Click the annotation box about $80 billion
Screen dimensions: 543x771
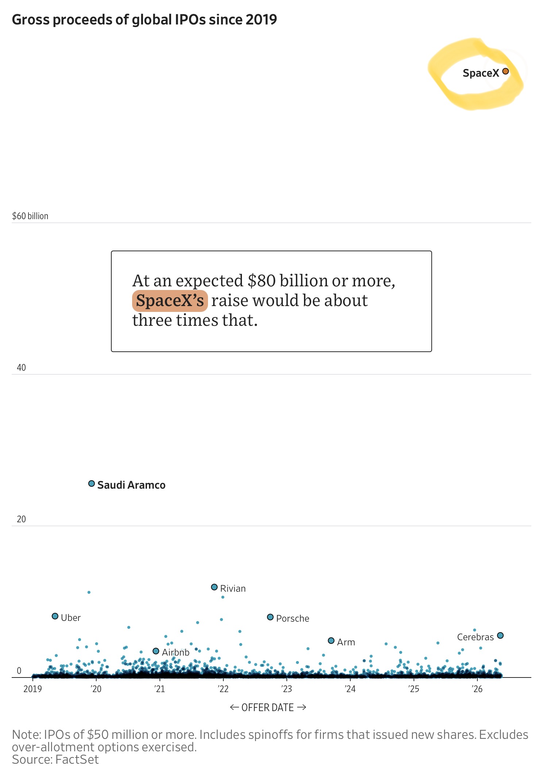tap(271, 301)
